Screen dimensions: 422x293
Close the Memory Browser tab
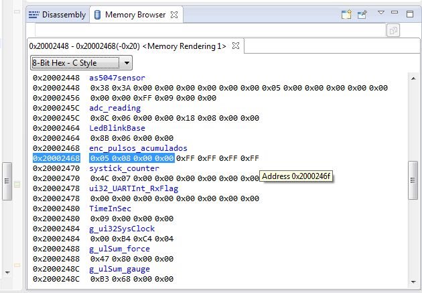[174, 15]
